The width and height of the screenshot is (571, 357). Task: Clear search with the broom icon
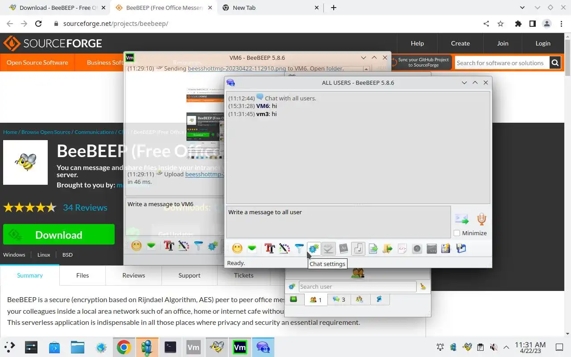(423, 286)
